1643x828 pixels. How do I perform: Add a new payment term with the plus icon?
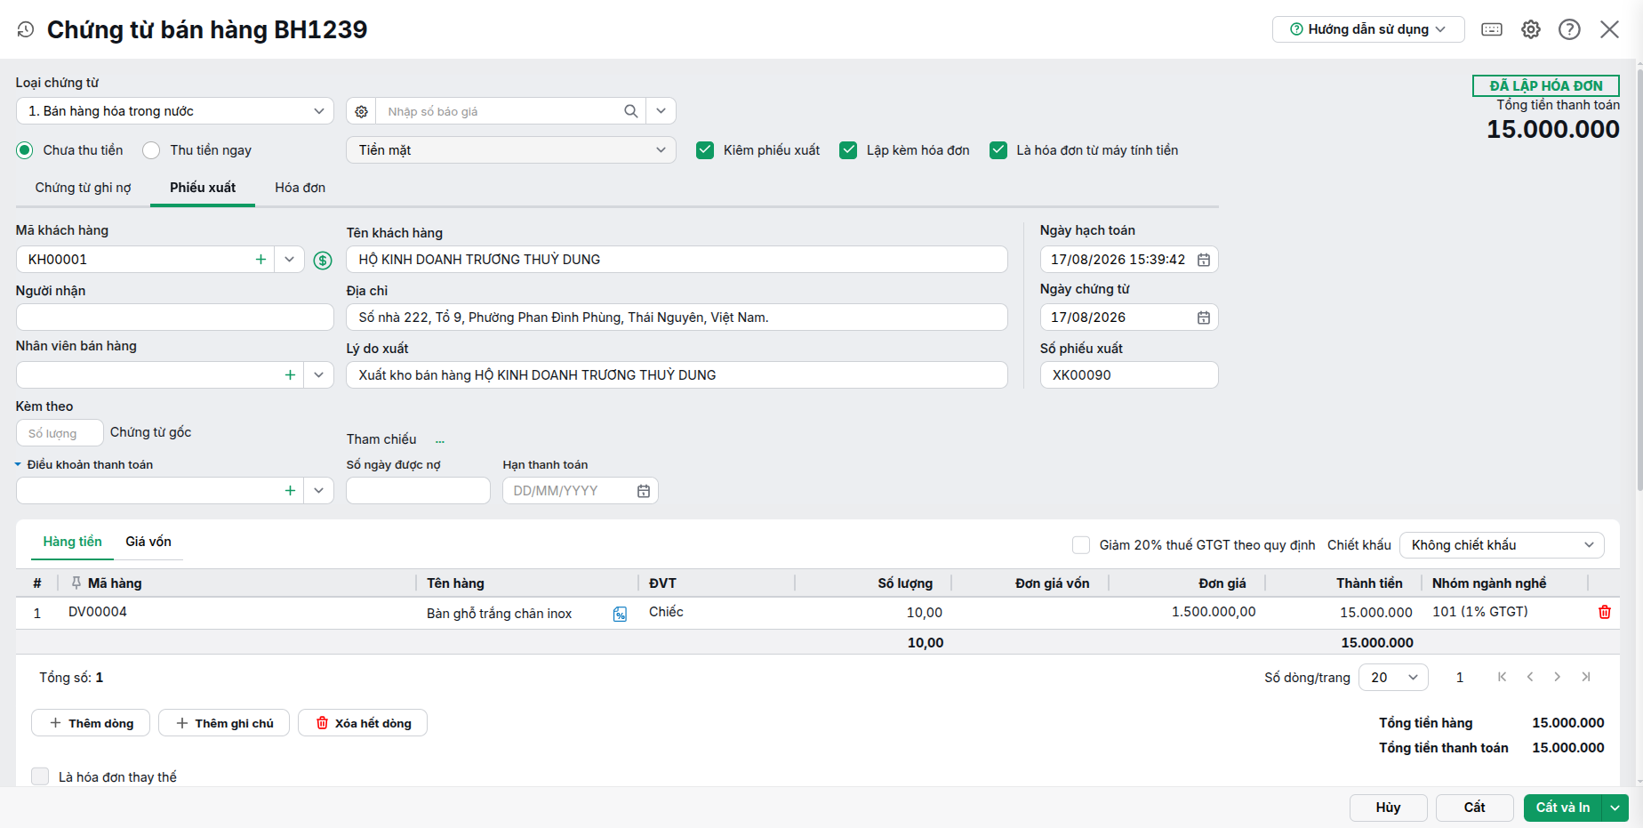coord(290,491)
